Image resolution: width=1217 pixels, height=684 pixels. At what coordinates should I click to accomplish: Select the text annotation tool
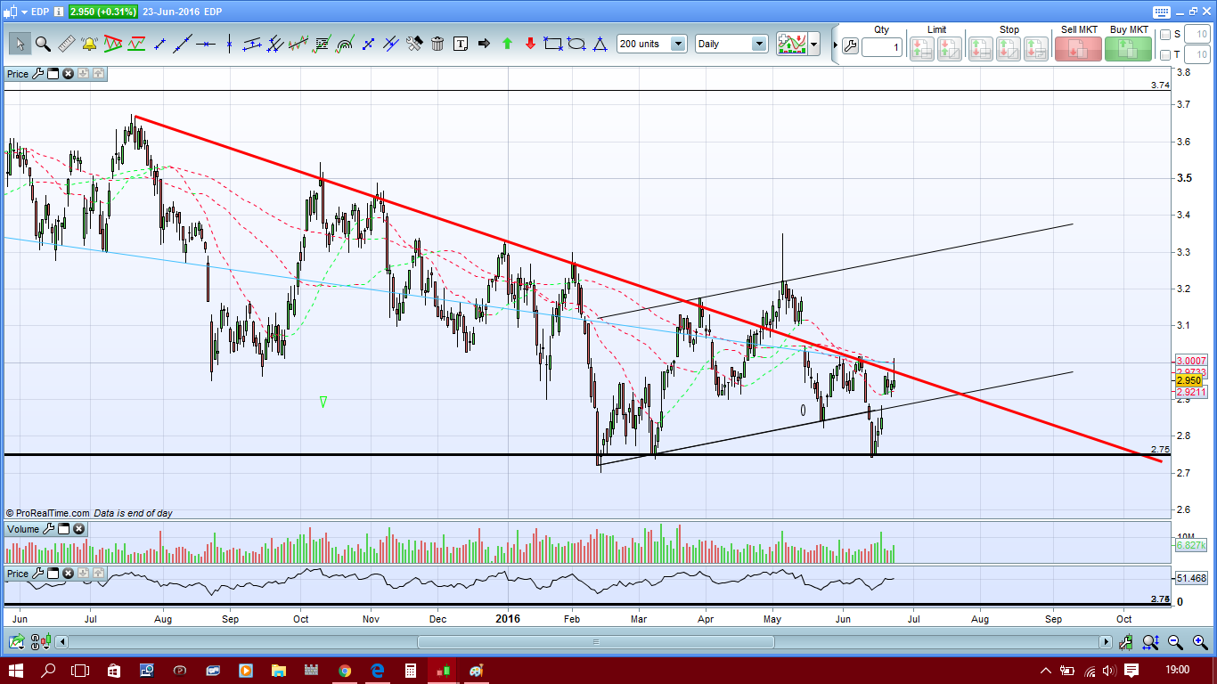(461, 44)
